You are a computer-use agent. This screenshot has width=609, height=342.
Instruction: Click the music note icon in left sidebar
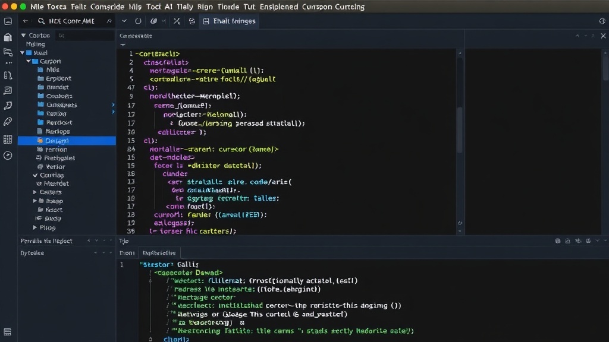8,106
